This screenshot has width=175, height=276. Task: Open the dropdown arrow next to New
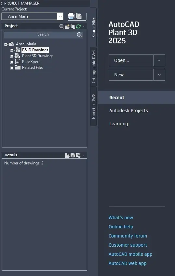(x=159, y=75)
